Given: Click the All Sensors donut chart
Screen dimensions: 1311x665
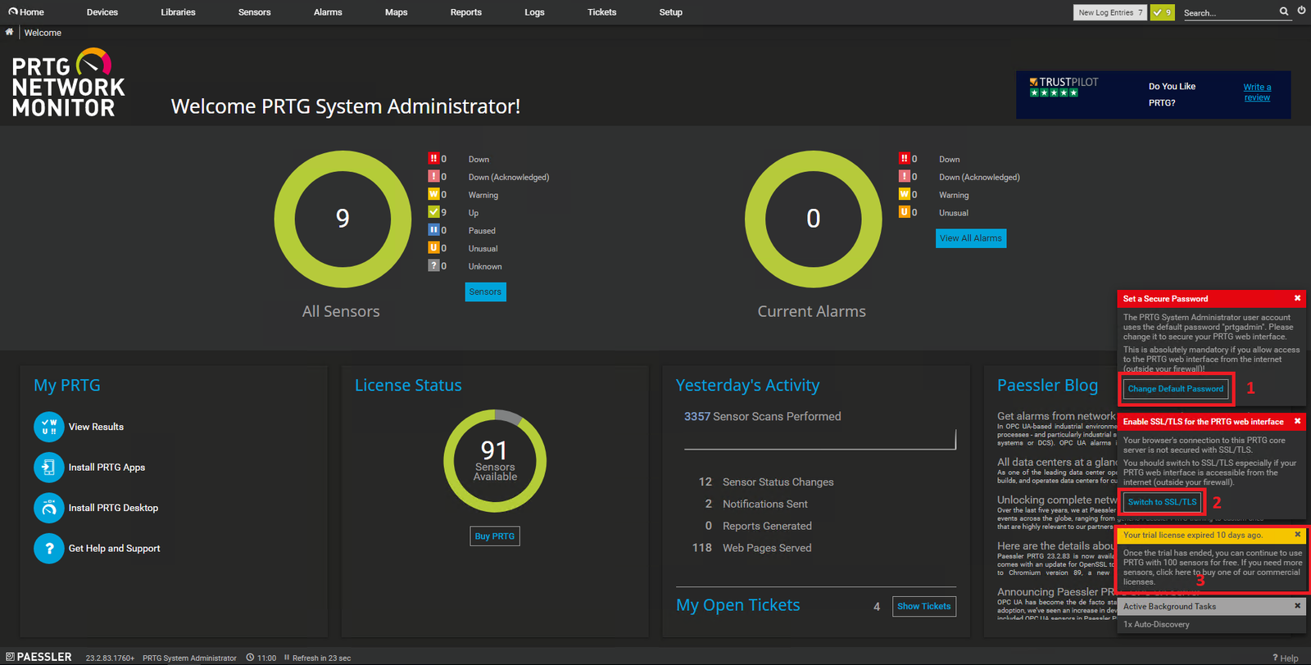Looking at the screenshot, I should coord(342,219).
